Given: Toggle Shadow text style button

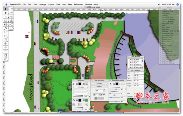Looking at the screenshot, I should click(102, 95).
